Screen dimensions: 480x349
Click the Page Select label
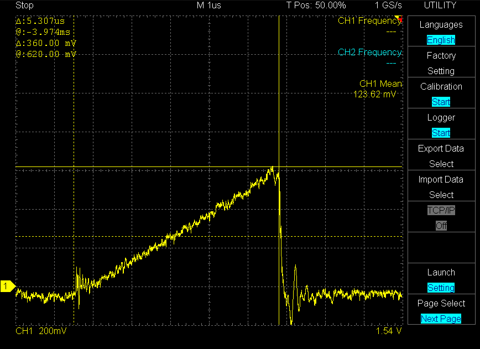click(441, 304)
